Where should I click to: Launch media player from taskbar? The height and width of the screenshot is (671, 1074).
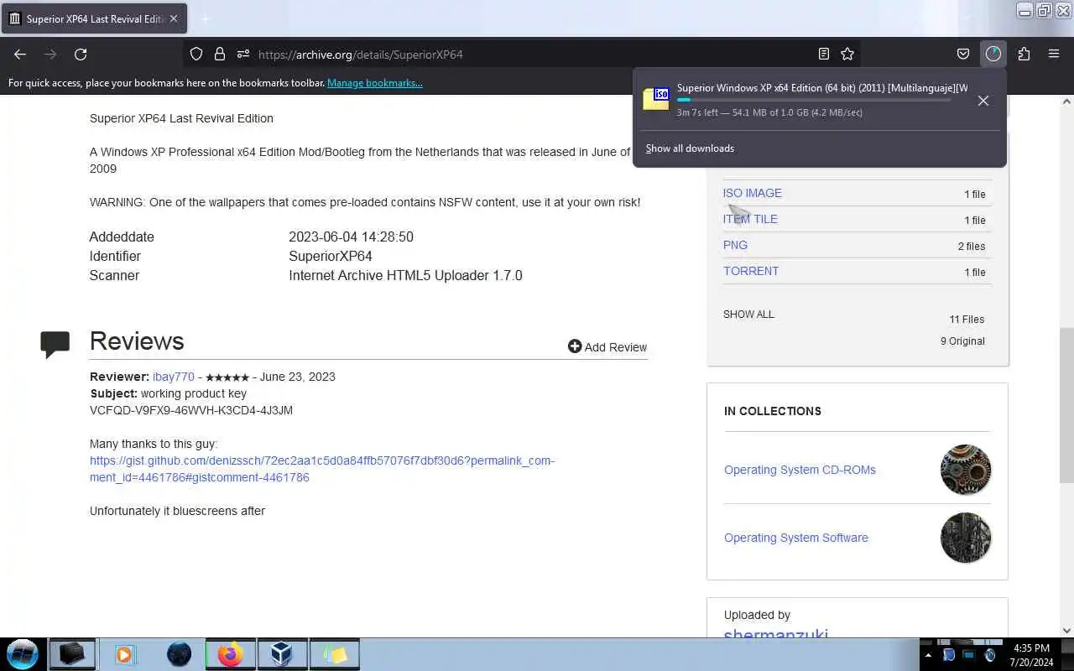125,654
